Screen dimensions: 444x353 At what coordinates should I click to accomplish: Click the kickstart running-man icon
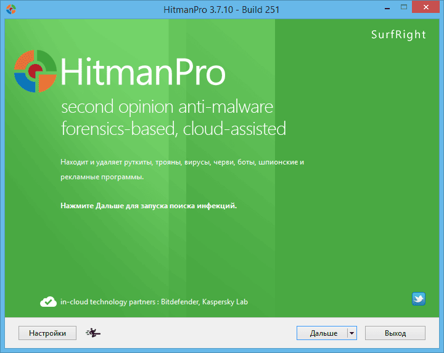tap(93, 333)
